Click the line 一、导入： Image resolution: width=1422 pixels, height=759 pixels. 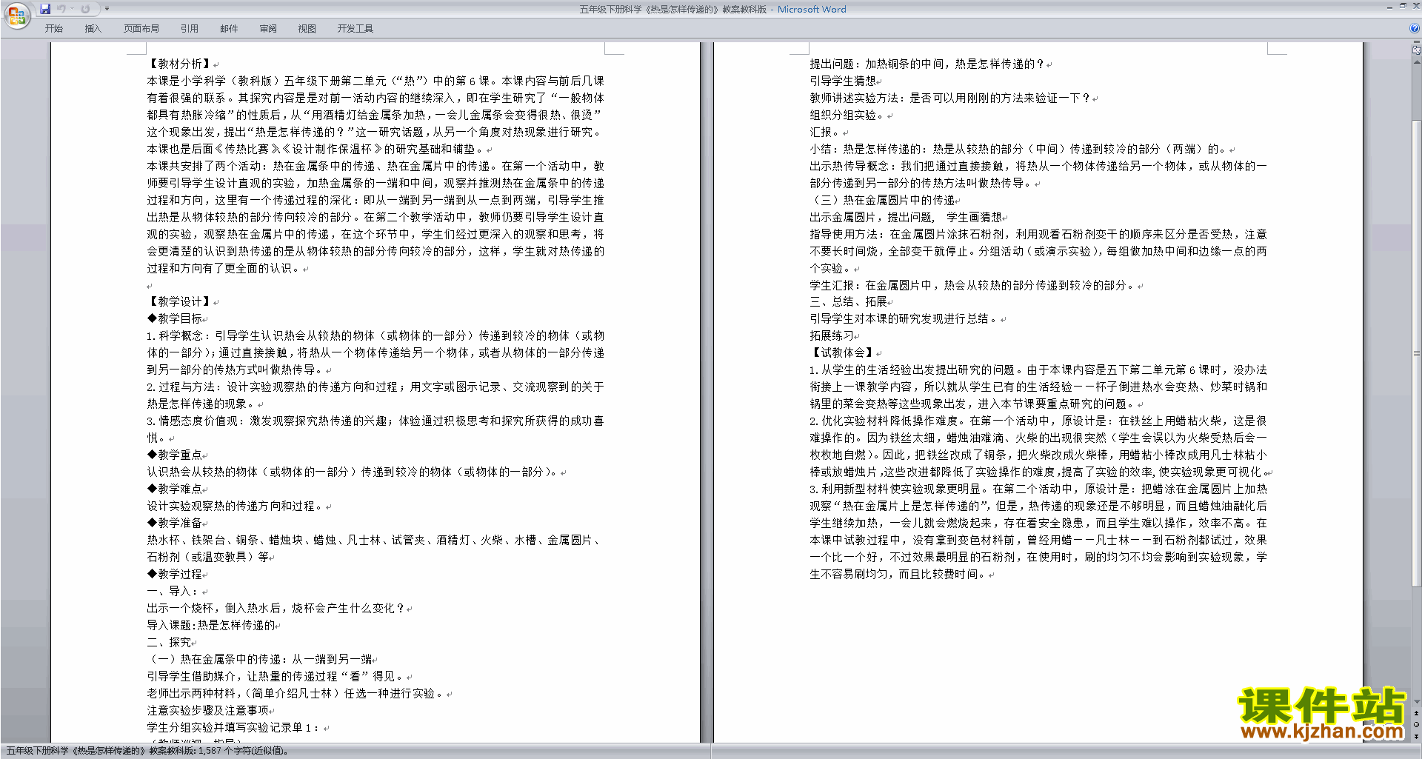pos(173,591)
